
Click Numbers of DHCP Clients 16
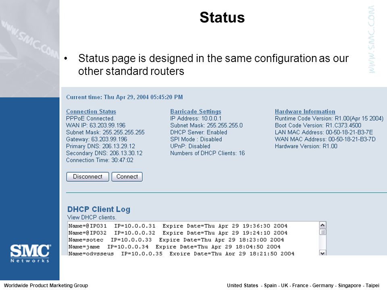pyautogui.click(x=208, y=153)
